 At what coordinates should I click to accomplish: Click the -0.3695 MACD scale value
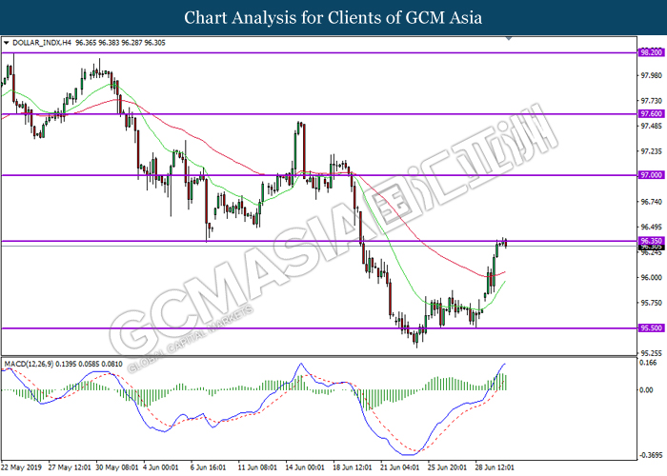(651, 455)
